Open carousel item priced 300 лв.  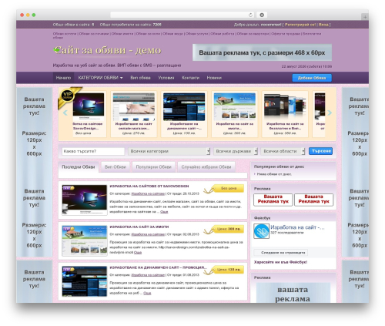234,114
